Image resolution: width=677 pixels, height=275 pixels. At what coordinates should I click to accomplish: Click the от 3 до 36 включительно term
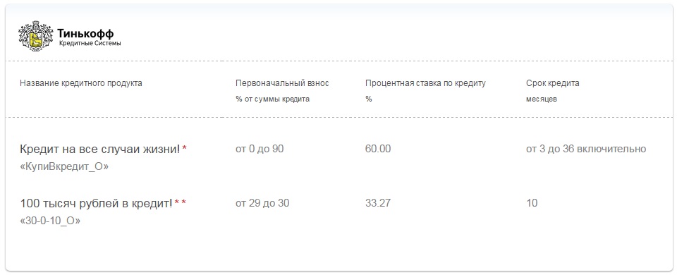(586, 149)
